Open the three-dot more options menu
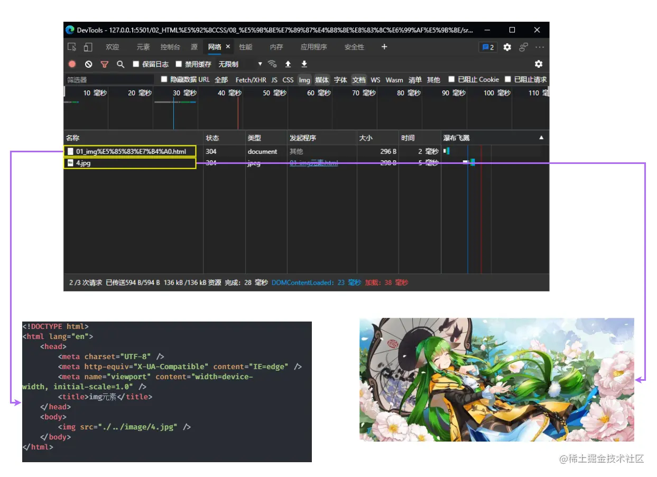This screenshot has width=657, height=477. coord(540,47)
